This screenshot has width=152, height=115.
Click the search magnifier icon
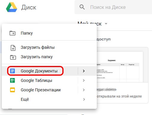pyautogui.click(x=82, y=7)
